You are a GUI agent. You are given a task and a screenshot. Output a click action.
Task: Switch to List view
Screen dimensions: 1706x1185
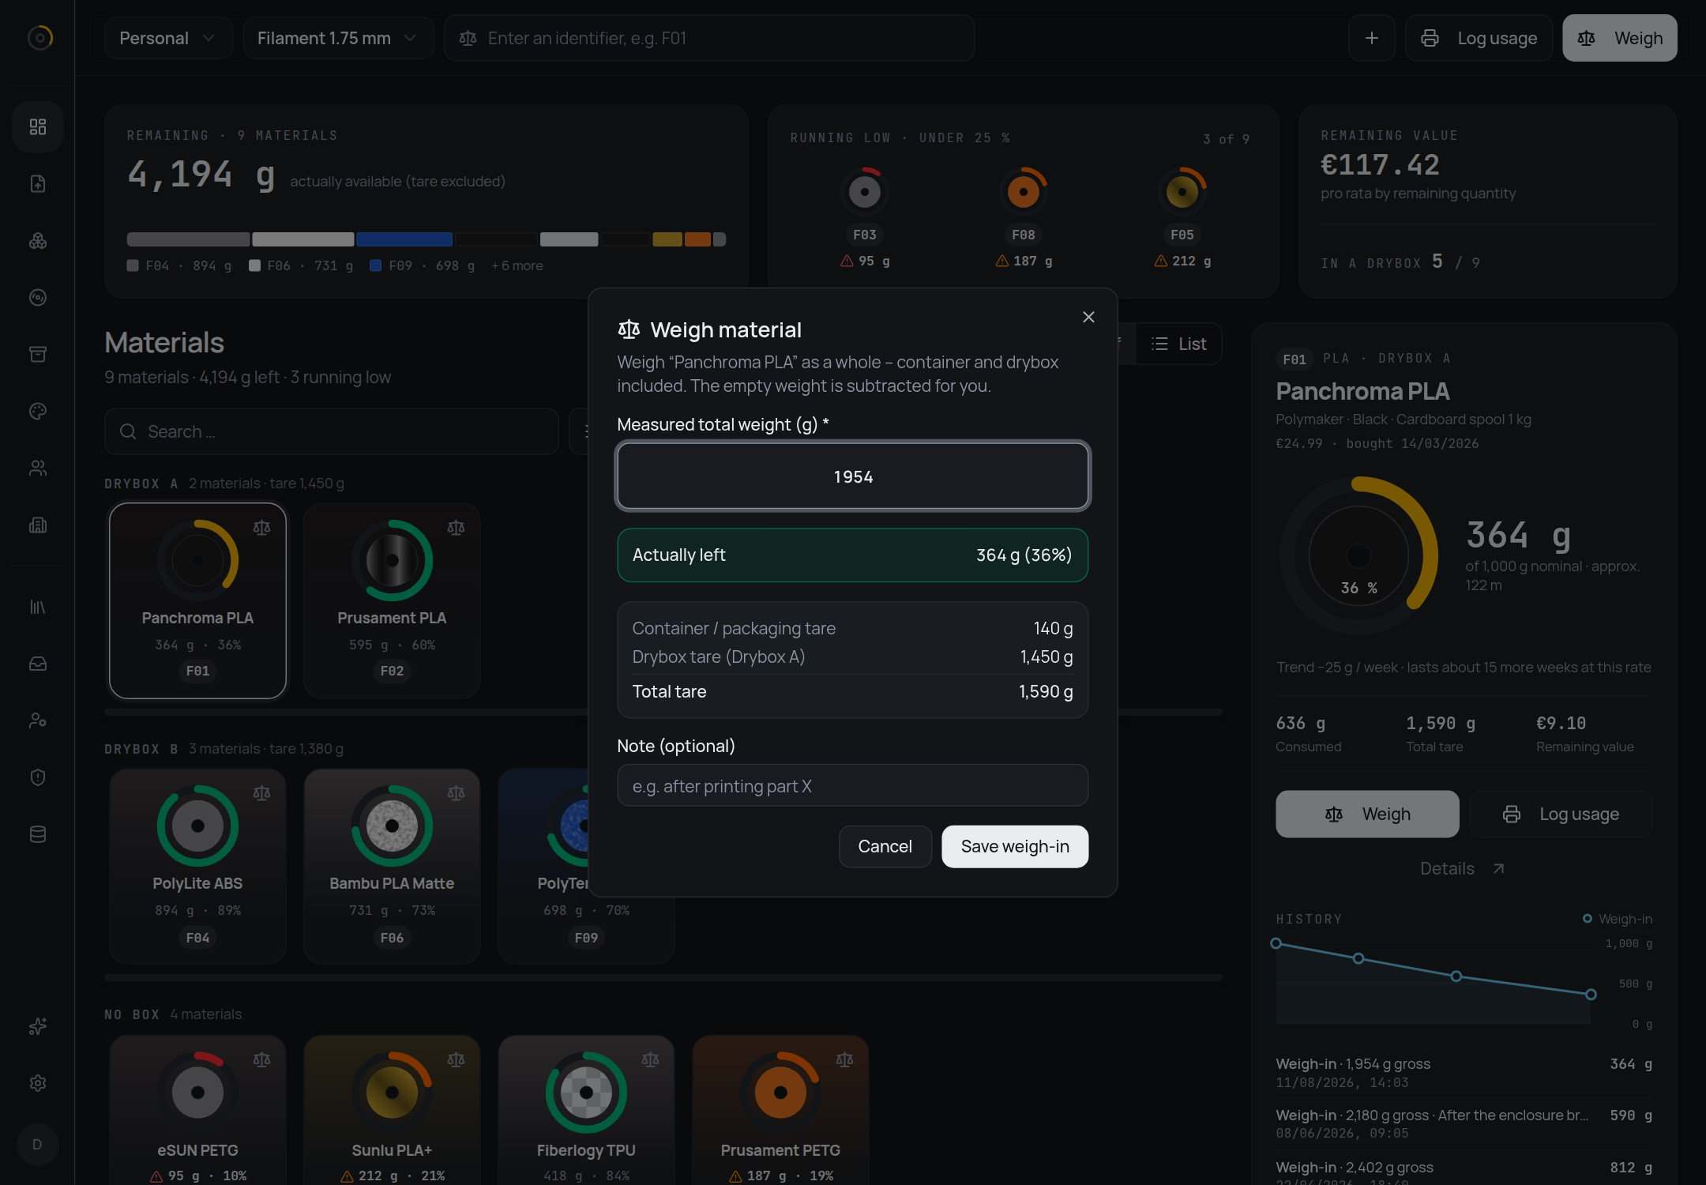[1179, 344]
